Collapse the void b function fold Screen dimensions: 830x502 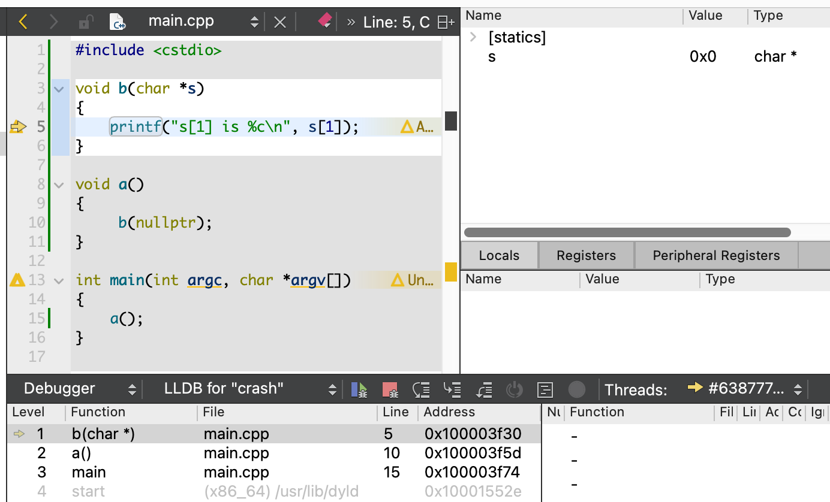coord(59,89)
